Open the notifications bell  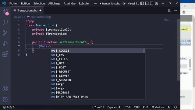point(175,107)
